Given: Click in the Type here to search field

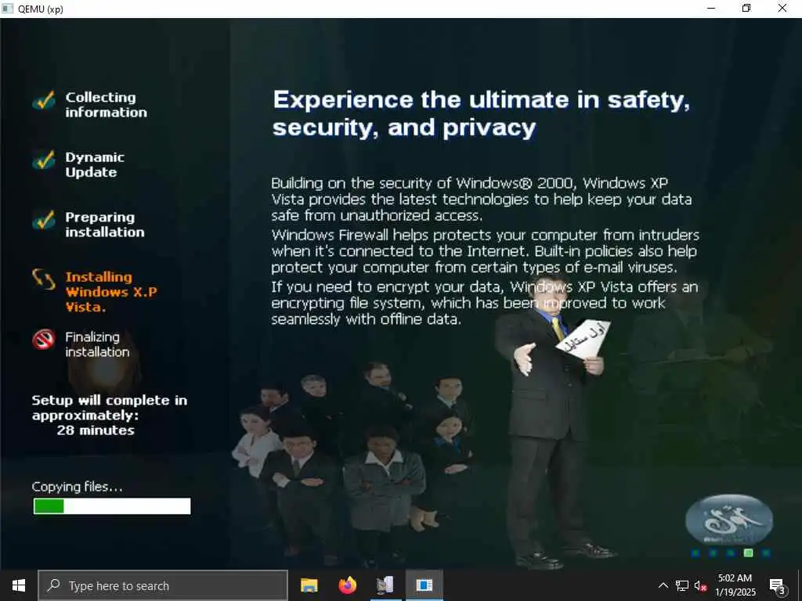Looking at the screenshot, I should [163, 585].
